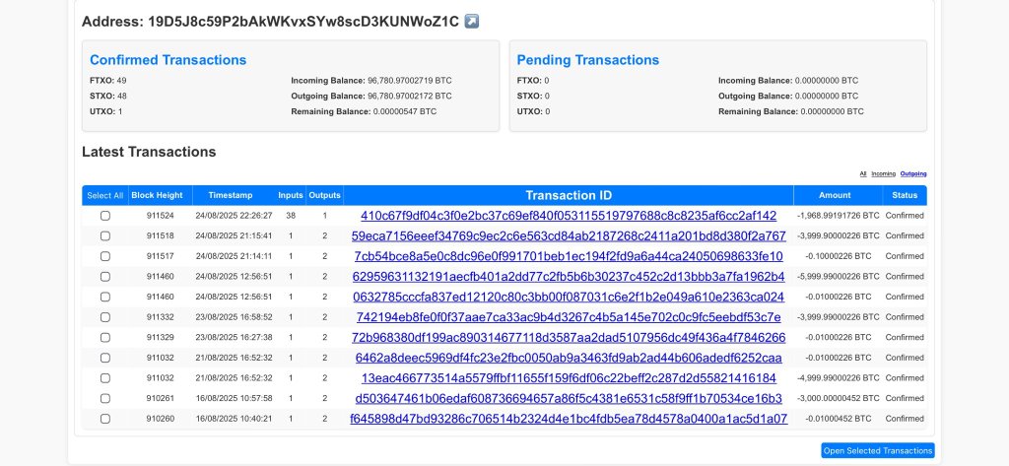Select the checkbox for block 910260 row

click(105, 419)
